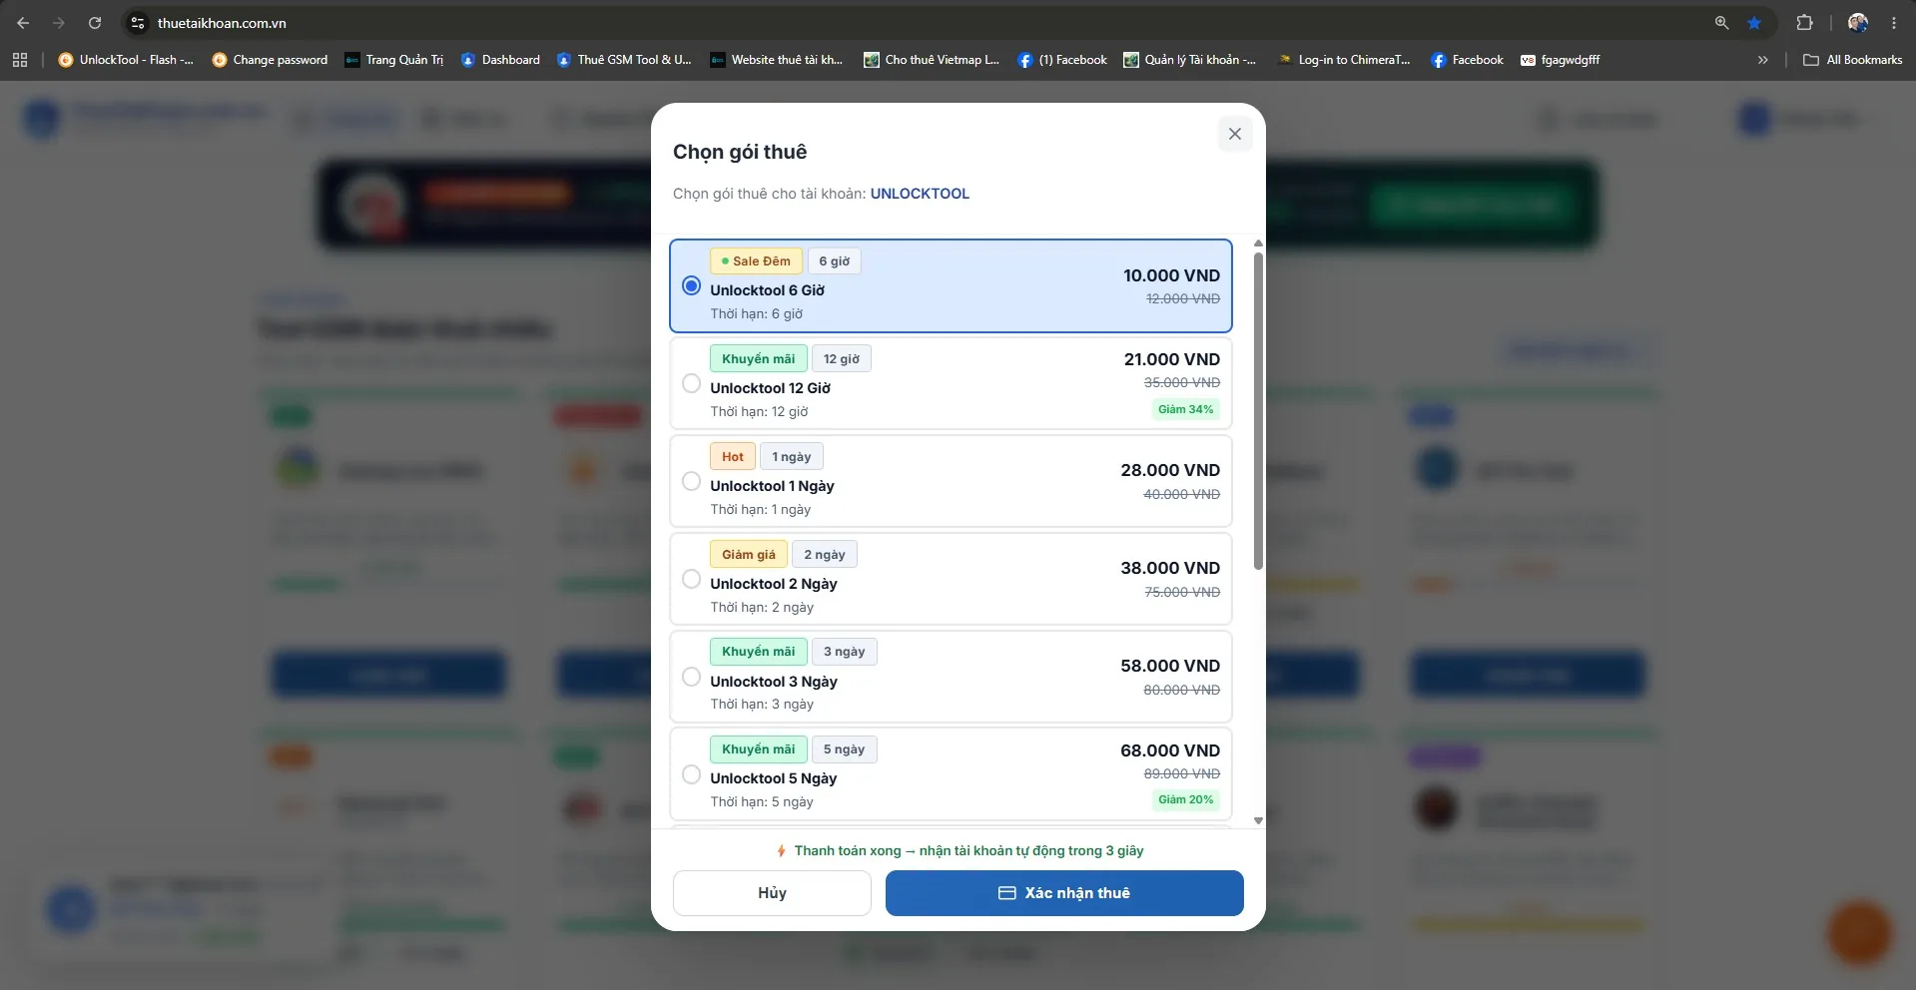The image size is (1916, 990).
Task: Go back in browser history
Action: (x=23, y=23)
